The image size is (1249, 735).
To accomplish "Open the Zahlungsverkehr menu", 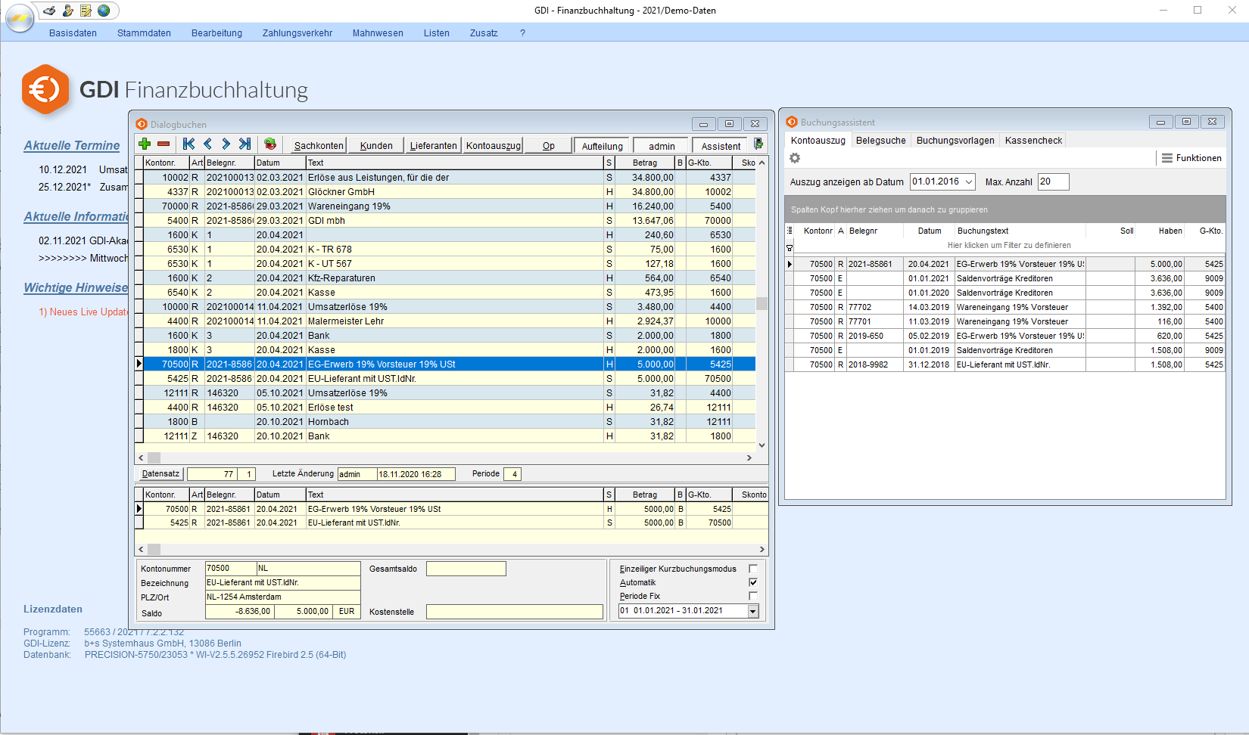I will coord(297,33).
